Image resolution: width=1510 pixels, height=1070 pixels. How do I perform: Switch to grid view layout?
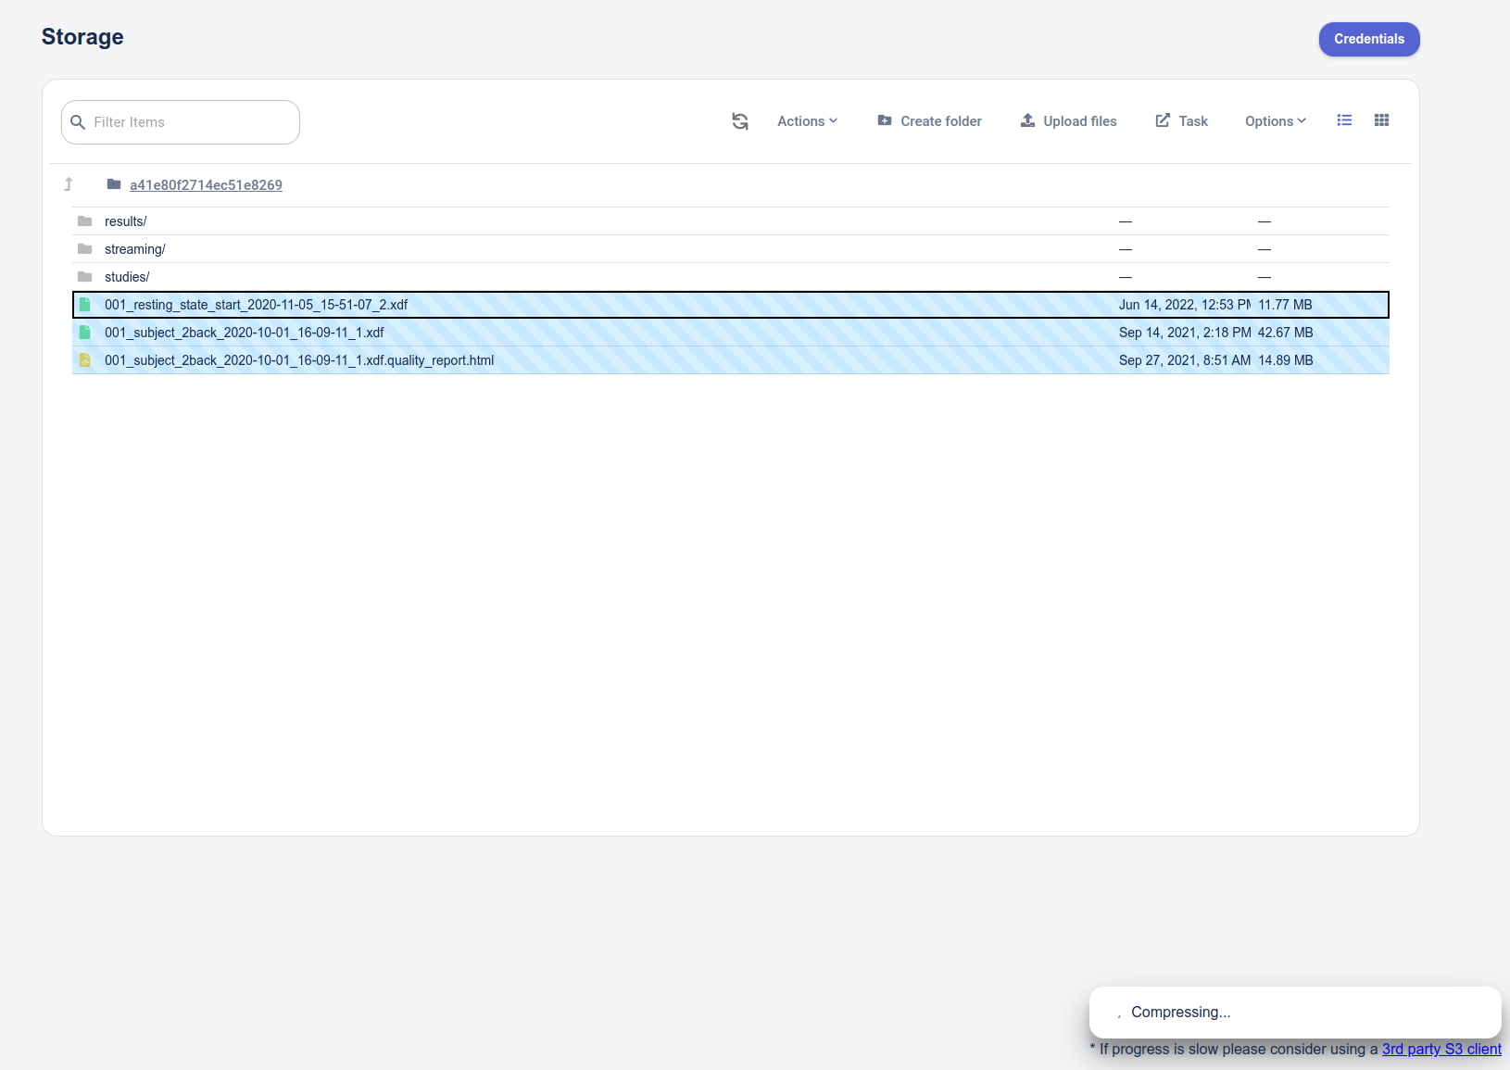pyautogui.click(x=1381, y=120)
